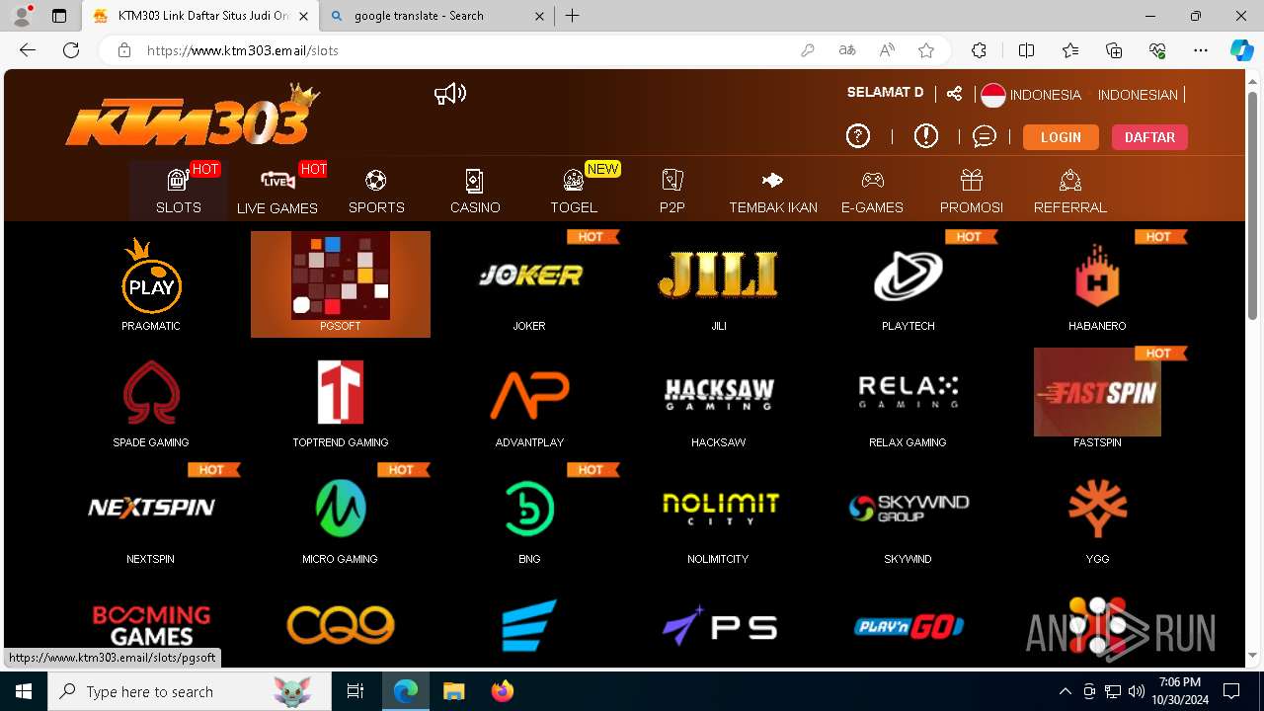Open the live chat bubble icon

[985, 136]
